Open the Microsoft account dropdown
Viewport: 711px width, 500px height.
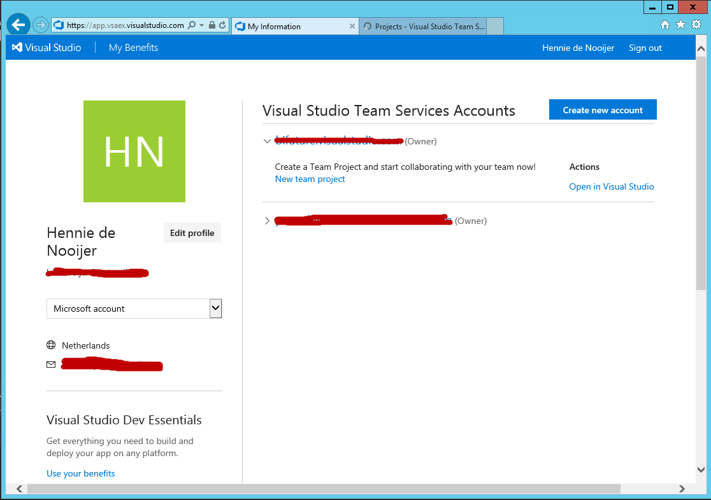click(215, 308)
